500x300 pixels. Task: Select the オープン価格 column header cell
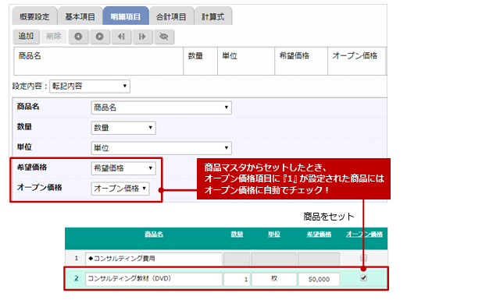pyautogui.click(x=357, y=61)
